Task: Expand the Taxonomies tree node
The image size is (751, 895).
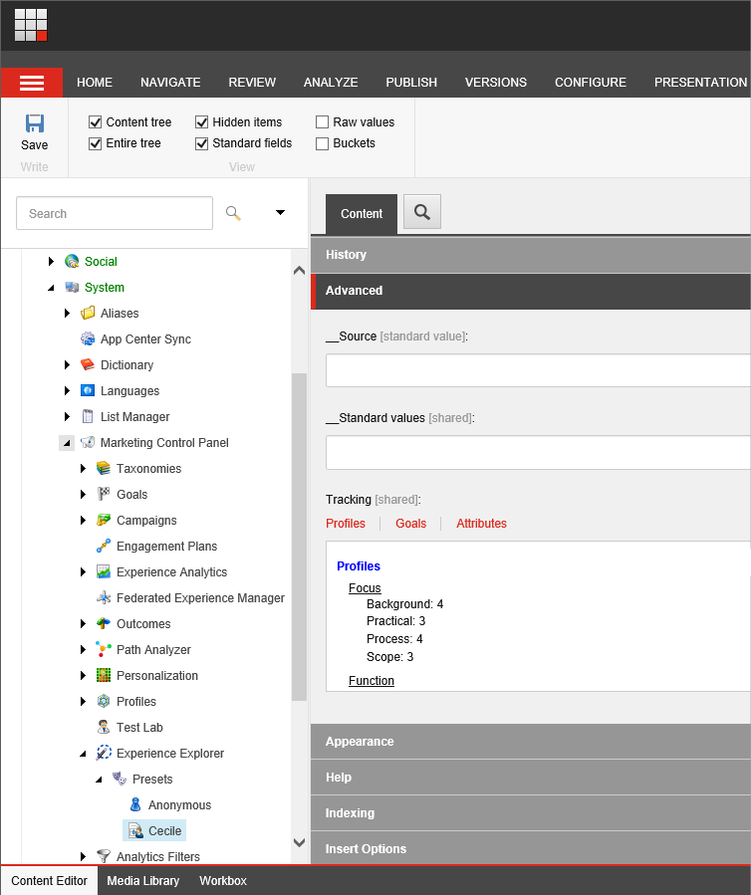Action: point(84,468)
